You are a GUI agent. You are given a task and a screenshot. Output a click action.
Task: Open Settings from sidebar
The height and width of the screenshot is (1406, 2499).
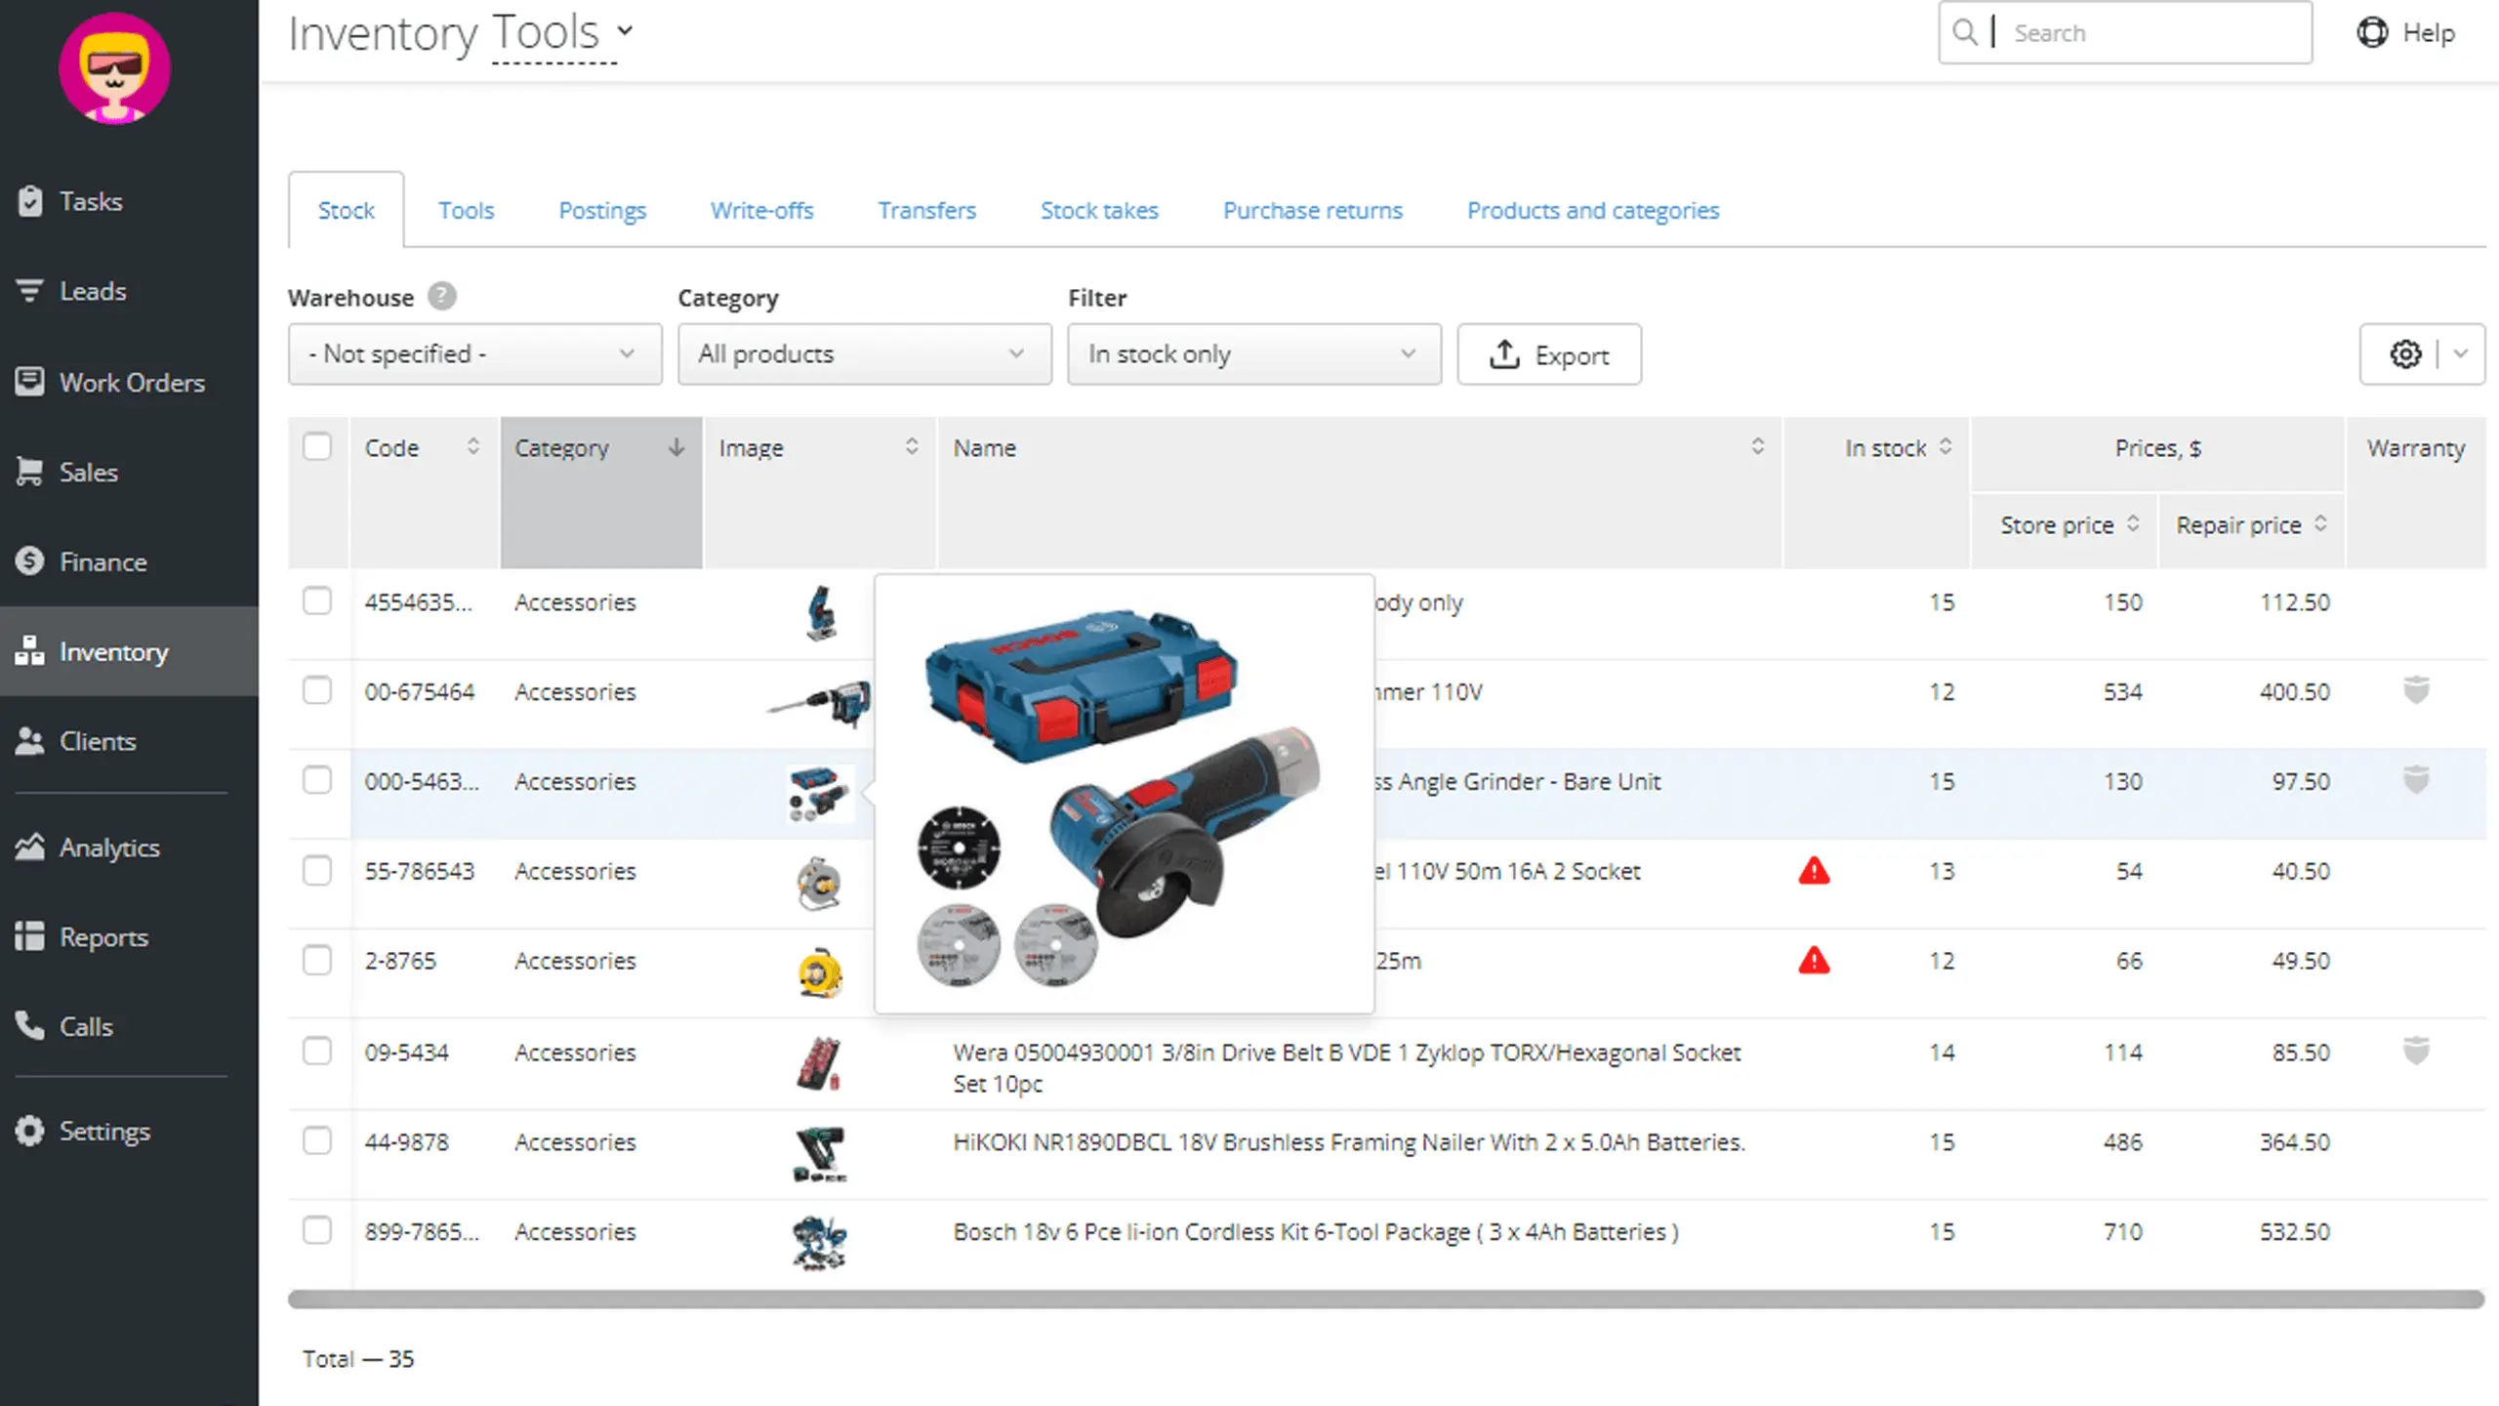[83, 1131]
